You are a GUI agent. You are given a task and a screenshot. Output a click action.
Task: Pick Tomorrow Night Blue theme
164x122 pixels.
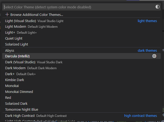(x=81, y=109)
